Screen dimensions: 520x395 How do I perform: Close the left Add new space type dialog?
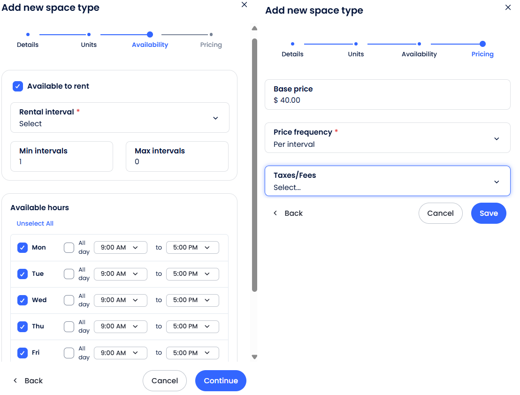[244, 5]
